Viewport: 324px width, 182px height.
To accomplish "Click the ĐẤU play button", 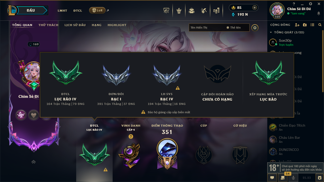I will click(x=30, y=10).
